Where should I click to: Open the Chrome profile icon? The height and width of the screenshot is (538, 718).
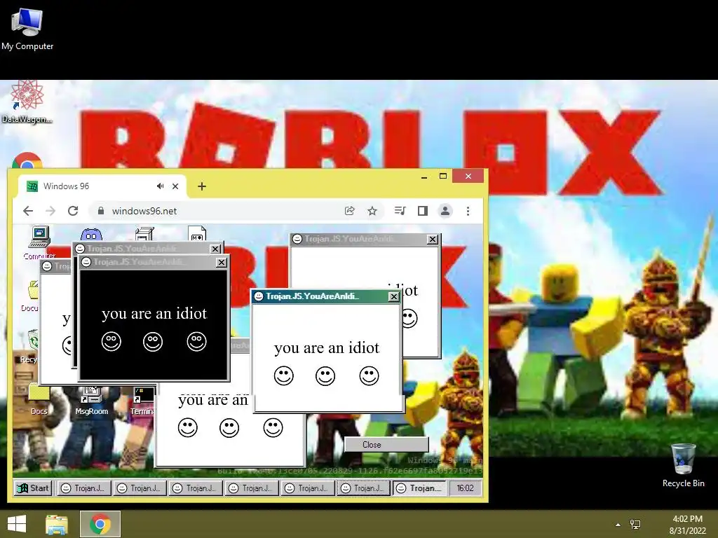[445, 211]
